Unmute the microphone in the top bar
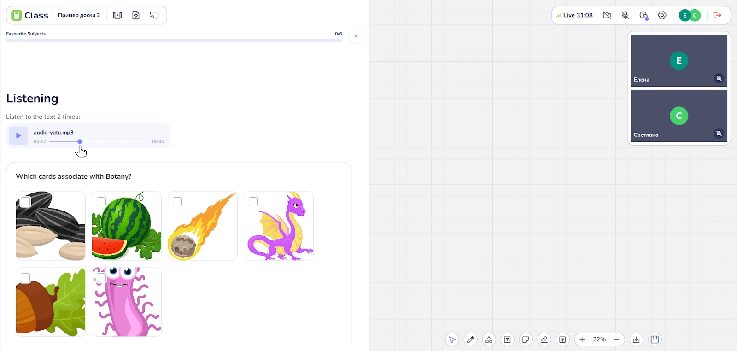The height and width of the screenshot is (351, 737). click(x=625, y=15)
